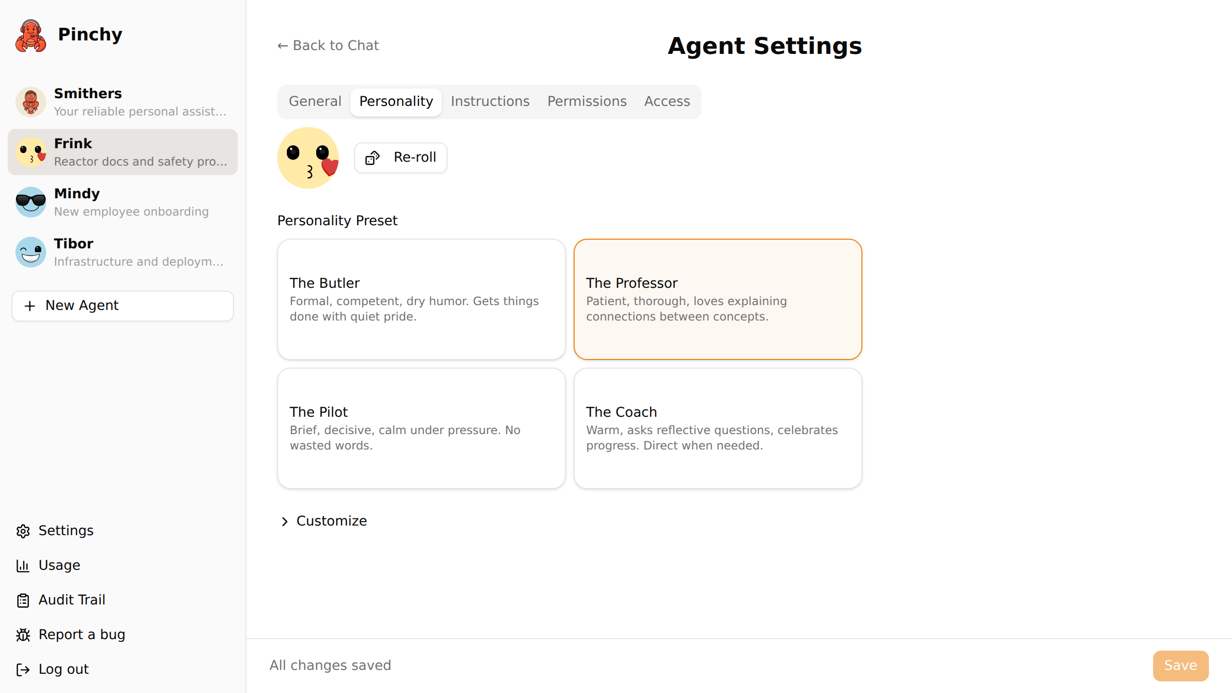Viewport: 1232px width, 693px height.
Task: Re-roll the agent avatar
Action: coord(400,157)
